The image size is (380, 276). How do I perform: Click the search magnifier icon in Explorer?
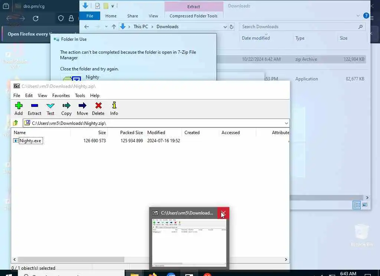361,27
